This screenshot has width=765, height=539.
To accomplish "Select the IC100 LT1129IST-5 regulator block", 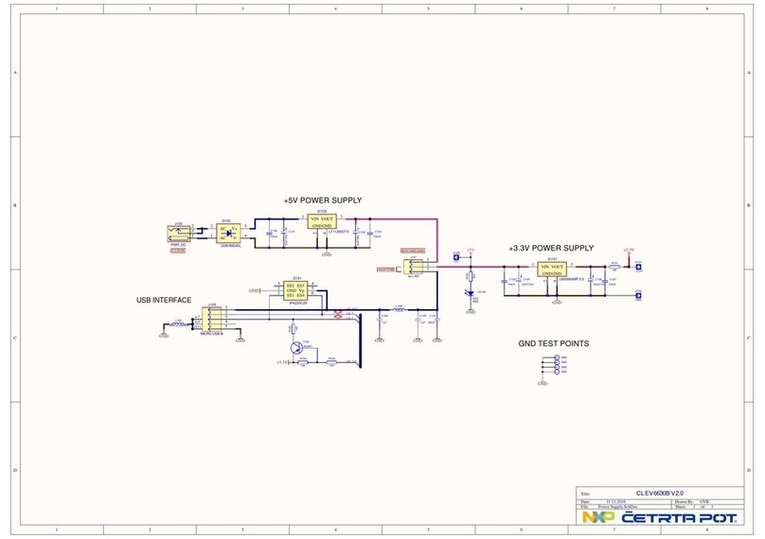I will 322,221.
